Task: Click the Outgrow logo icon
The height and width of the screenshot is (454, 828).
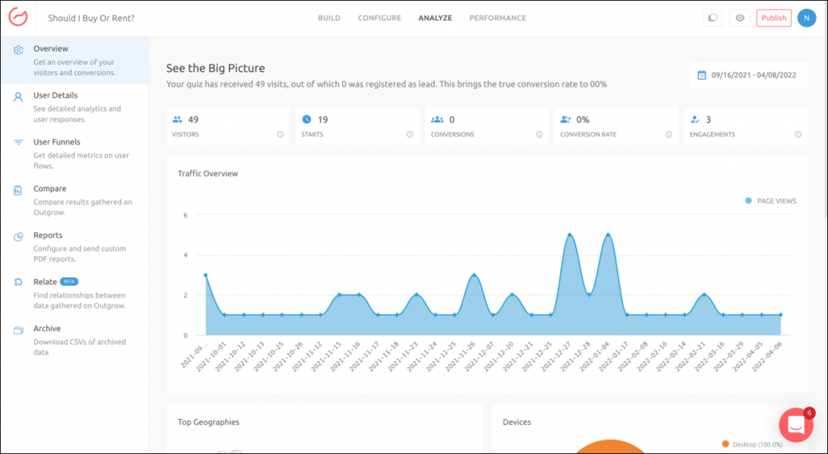Action: pos(18,18)
